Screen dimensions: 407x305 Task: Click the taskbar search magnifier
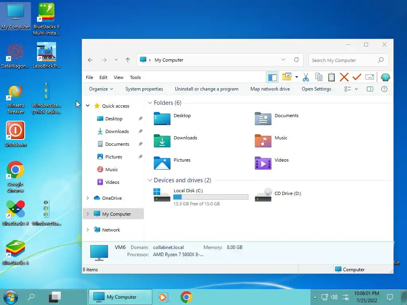(31, 297)
